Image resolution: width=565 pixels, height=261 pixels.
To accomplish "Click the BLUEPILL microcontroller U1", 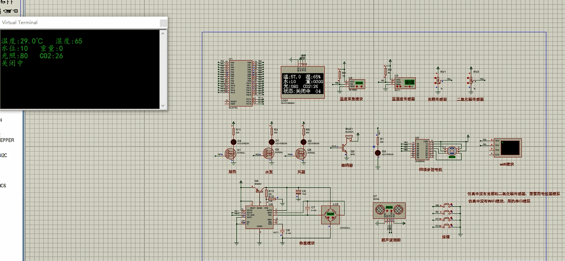I will click(240, 82).
